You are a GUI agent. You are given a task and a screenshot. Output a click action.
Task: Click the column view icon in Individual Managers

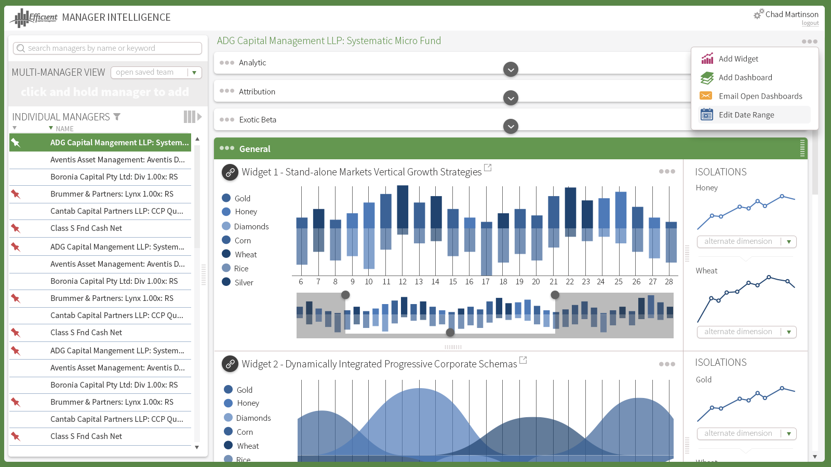pyautogui.click(x=190, y=117)
